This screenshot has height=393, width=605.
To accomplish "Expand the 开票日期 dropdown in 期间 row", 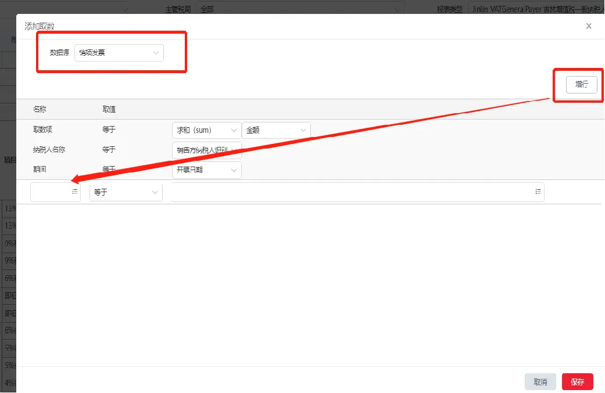I will coord(206,170).
